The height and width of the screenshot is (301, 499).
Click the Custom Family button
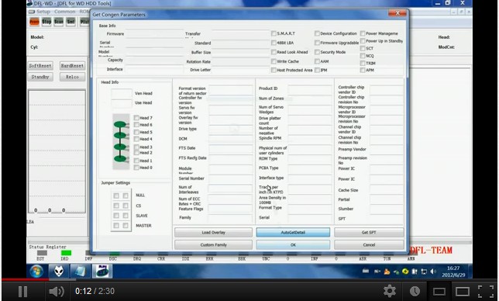tap(213, 245)
